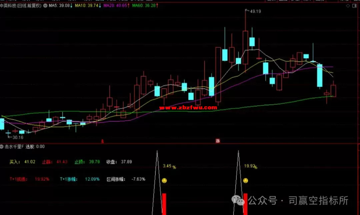The image size is (360, 215).
Task: Open the dropdown arrow beside 中英科技 title
Action: coord(45,6)
